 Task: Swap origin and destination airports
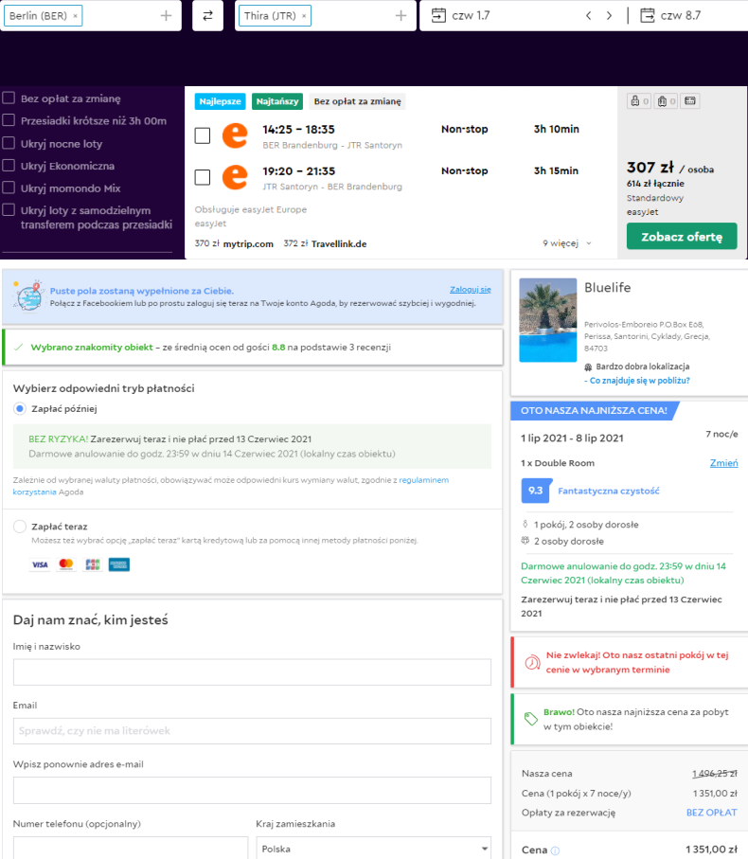207,16
